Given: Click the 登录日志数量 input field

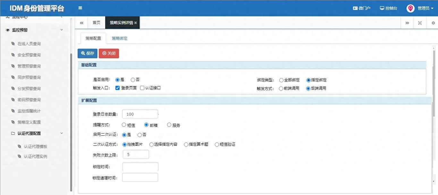Looking at the screenshot, I should pyautogui.click(x=140, y=114).
